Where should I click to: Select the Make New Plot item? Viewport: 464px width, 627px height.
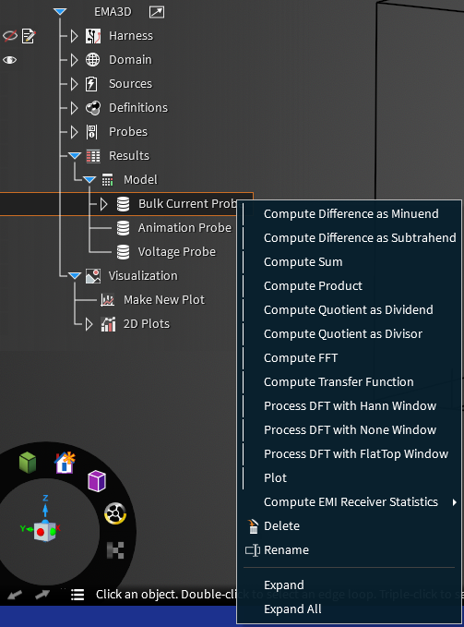164,300
